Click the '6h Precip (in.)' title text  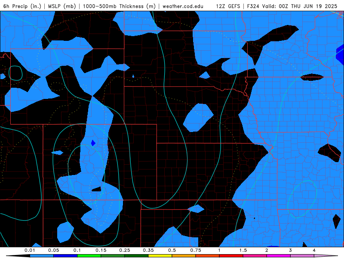[x=22, y=6]
